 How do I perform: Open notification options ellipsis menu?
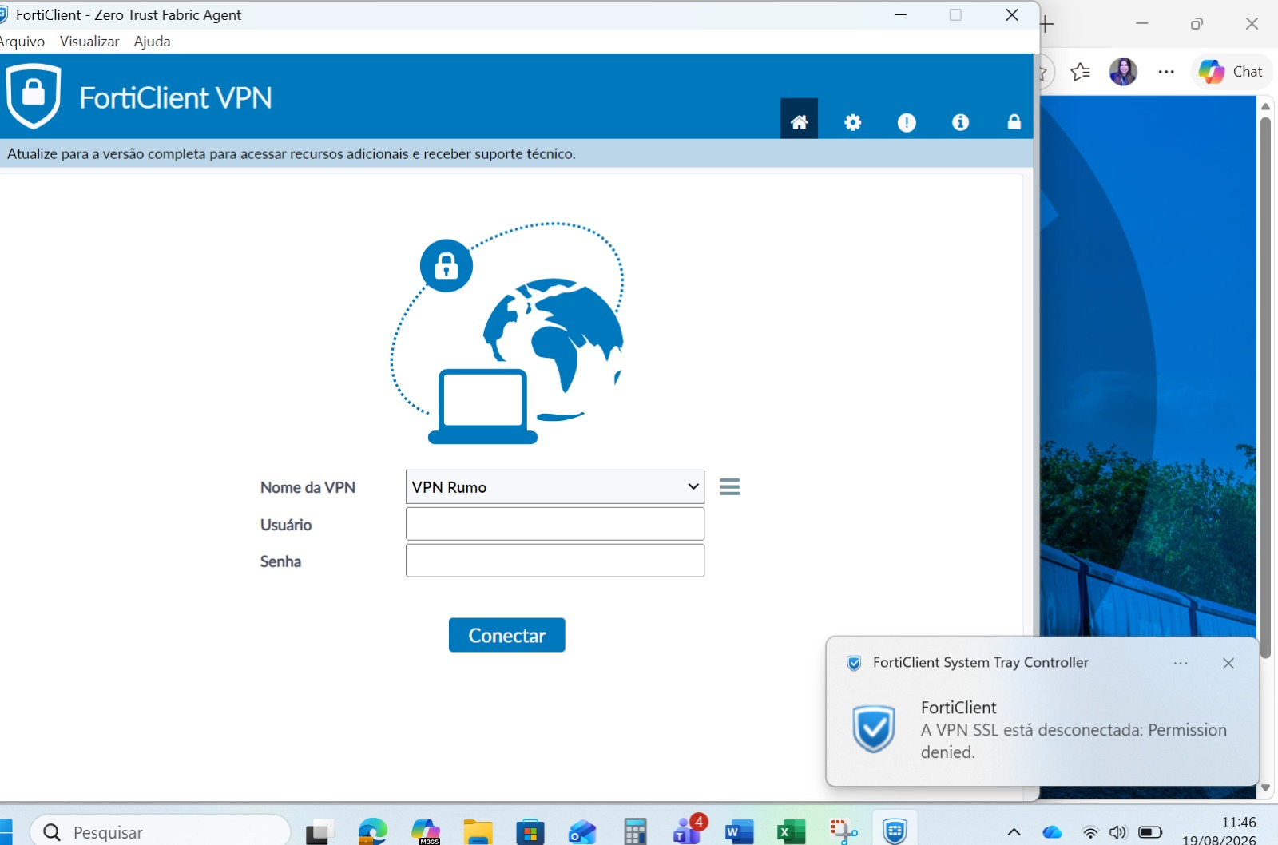coord(1181,663)
